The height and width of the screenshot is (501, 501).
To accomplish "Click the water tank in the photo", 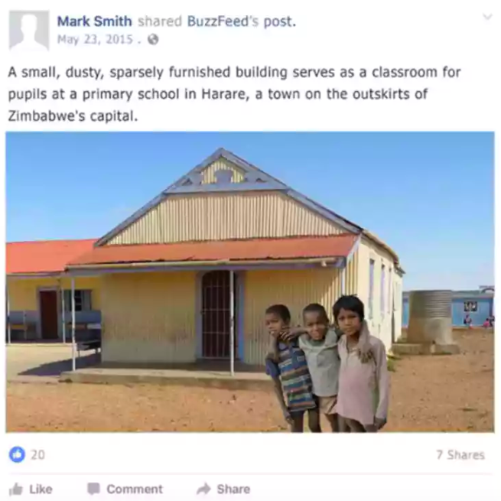I will click(x=430, y=322).
